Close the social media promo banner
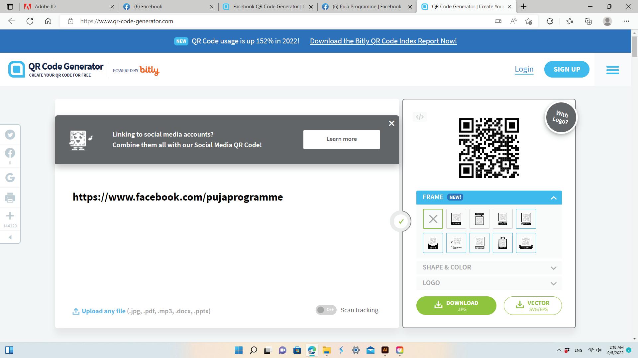This screenshot has height=358, width=638. (x=391, y=123)
